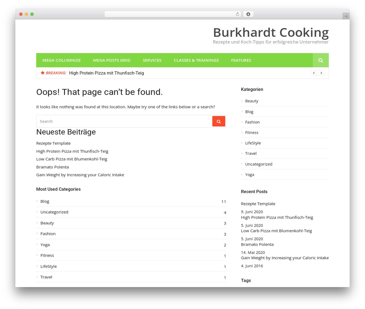Image resolution: width=365 pixels, height=309 pixels.
Task: Open High Protein Pizza in Recent Posts sidebar
Action: coord(277,217)
